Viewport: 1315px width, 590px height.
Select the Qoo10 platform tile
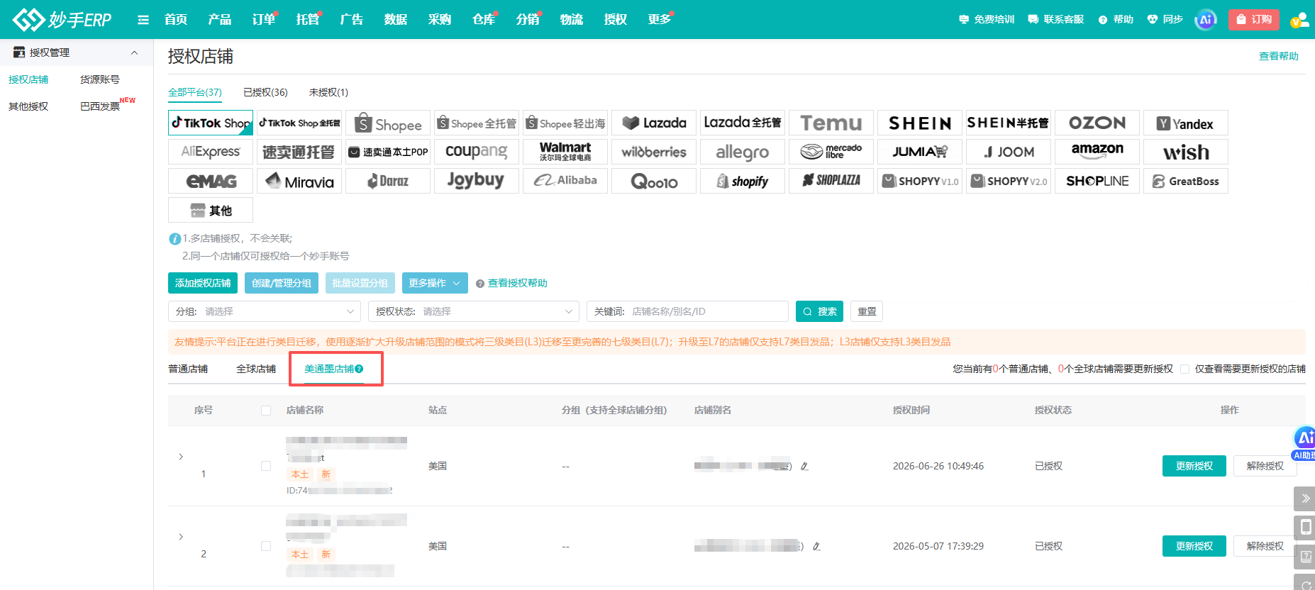[x=654, y=181]
